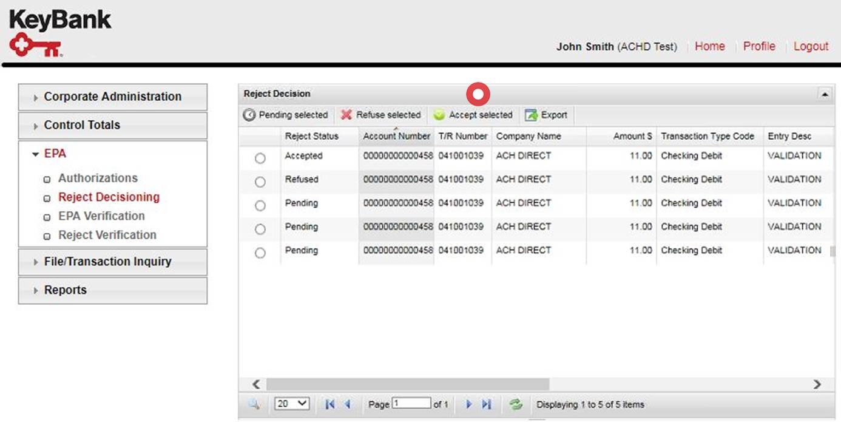Viewport: 841px width, 422px height.
Task: Click the magnifying glass search icon
Action: (x=254, y=404)
